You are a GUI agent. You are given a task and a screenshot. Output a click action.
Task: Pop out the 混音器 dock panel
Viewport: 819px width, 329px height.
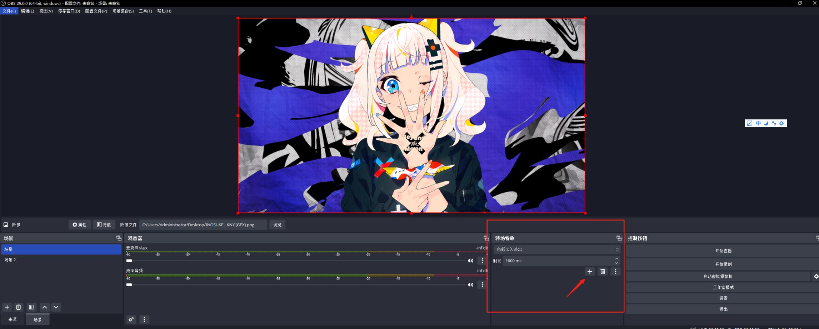click(486, 238)
